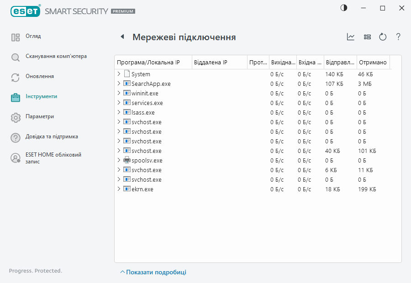The height and width of the screenshot is (283, 411).
Task: Open ESET HOME обліковий запис
Action: tap(53, 158)
